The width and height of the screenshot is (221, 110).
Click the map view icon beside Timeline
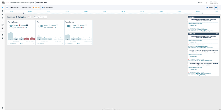point(216,7)
